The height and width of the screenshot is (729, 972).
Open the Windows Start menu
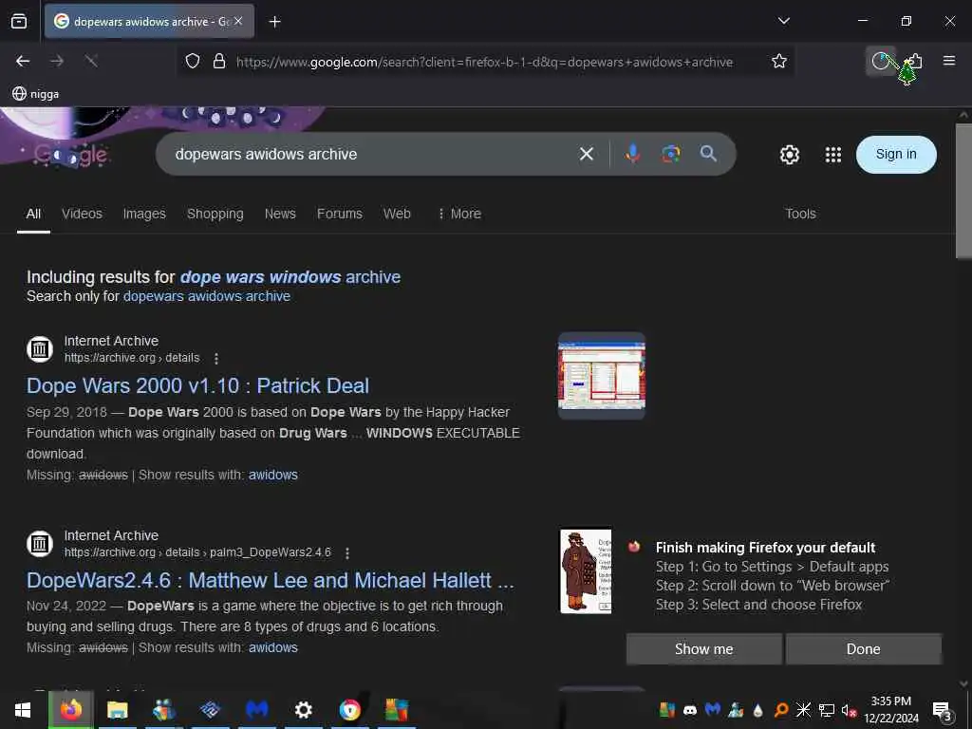click(x=23, y=710)
